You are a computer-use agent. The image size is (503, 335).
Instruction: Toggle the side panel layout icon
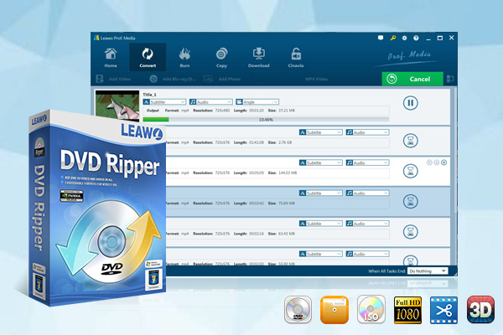(450, 79)
